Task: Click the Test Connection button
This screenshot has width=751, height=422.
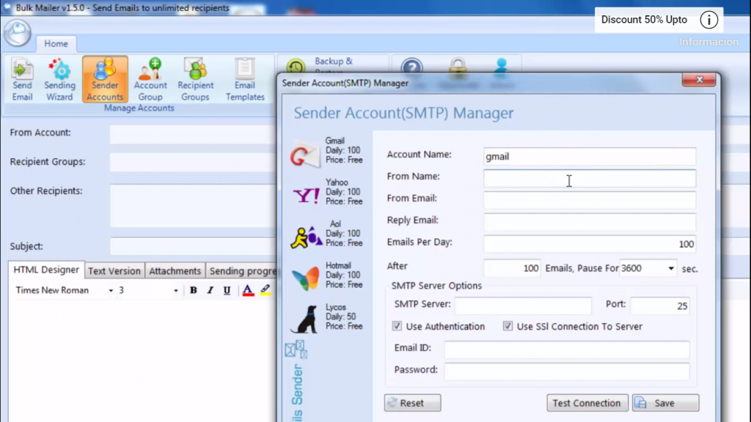Action: click(x=587, y=403)
